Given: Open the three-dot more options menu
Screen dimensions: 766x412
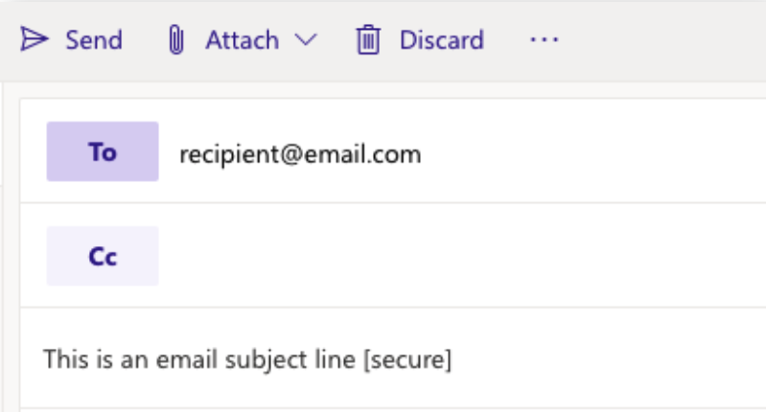Looking at the screenshot, I should click(x=545, y=39).
